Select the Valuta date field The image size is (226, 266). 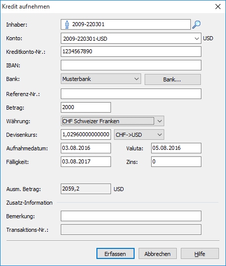176,148
